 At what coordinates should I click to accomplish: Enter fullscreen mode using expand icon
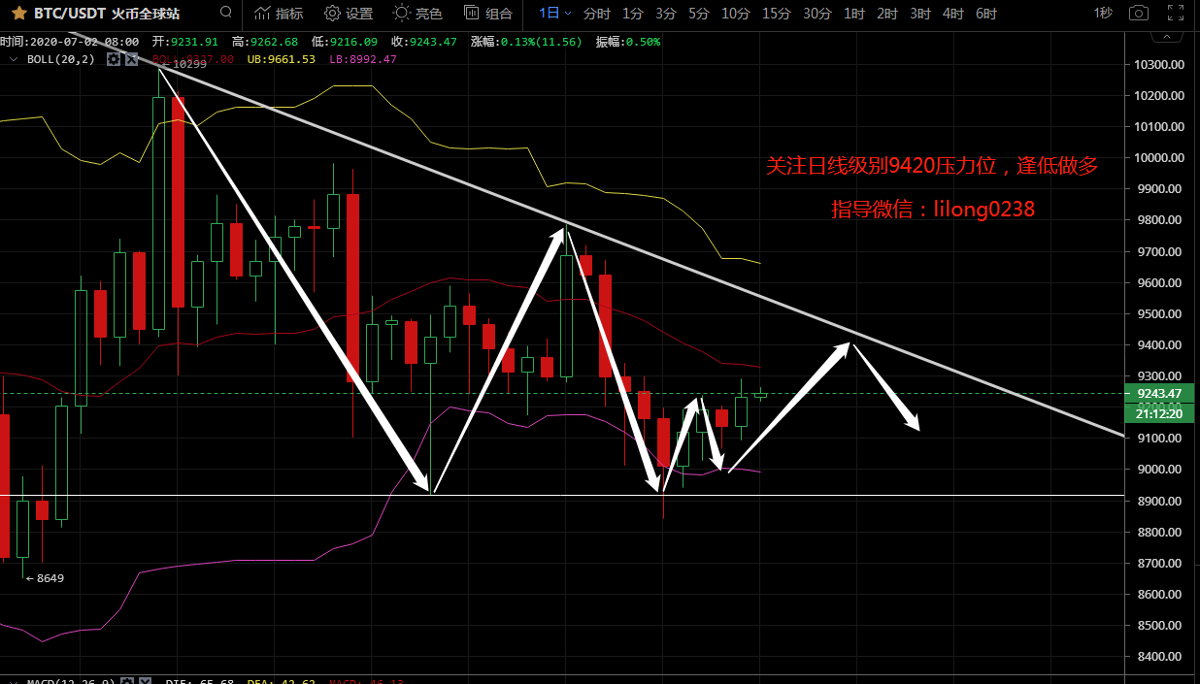click(1175, 14)
